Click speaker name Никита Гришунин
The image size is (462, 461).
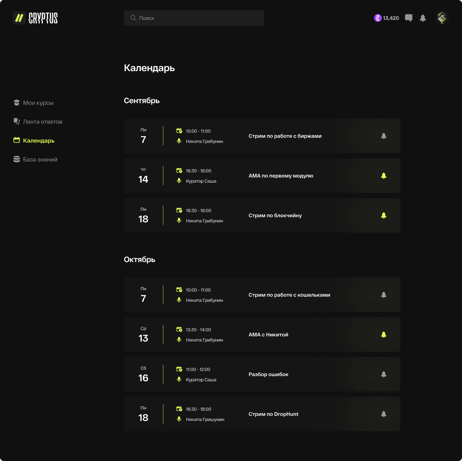click(x=205, y=419)
